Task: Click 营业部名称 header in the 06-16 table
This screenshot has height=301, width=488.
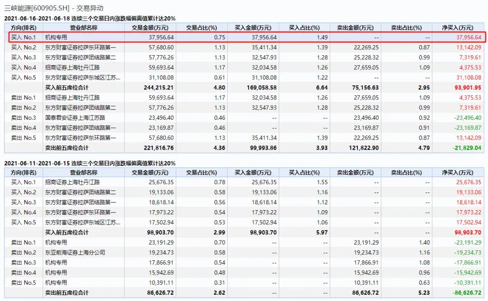Action: [x=84, y=28]
